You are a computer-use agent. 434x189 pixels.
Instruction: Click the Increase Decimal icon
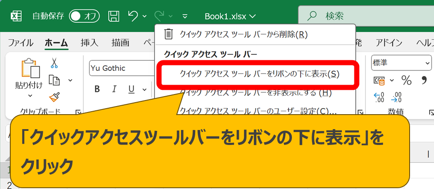click(x=379, y=97)
